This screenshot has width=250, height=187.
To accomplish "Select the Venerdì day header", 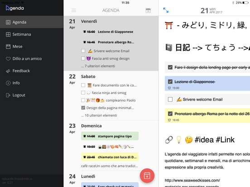I will point(89,21).
